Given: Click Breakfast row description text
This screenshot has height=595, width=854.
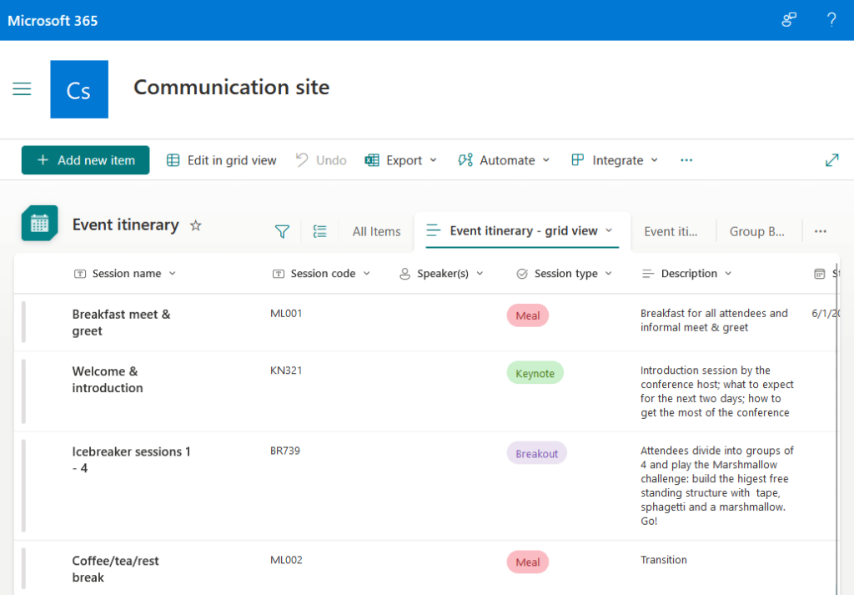Looking at the screenshot, I should coord(714,320).
